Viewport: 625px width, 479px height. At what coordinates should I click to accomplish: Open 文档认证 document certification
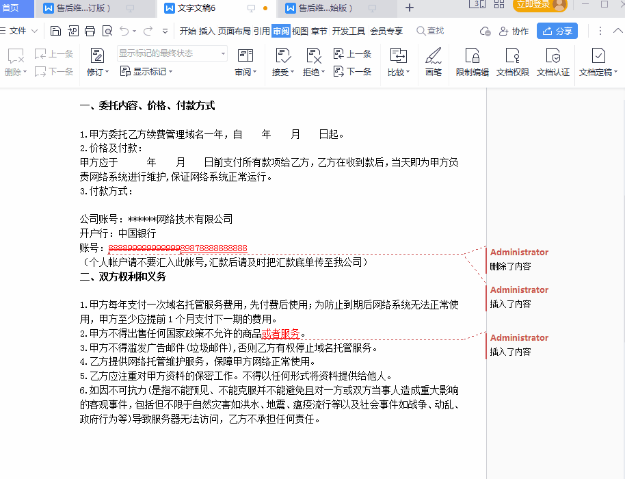point(553,62)
